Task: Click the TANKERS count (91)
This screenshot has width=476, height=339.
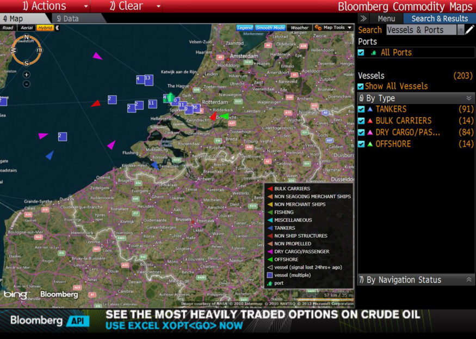Action: [466, 109]
